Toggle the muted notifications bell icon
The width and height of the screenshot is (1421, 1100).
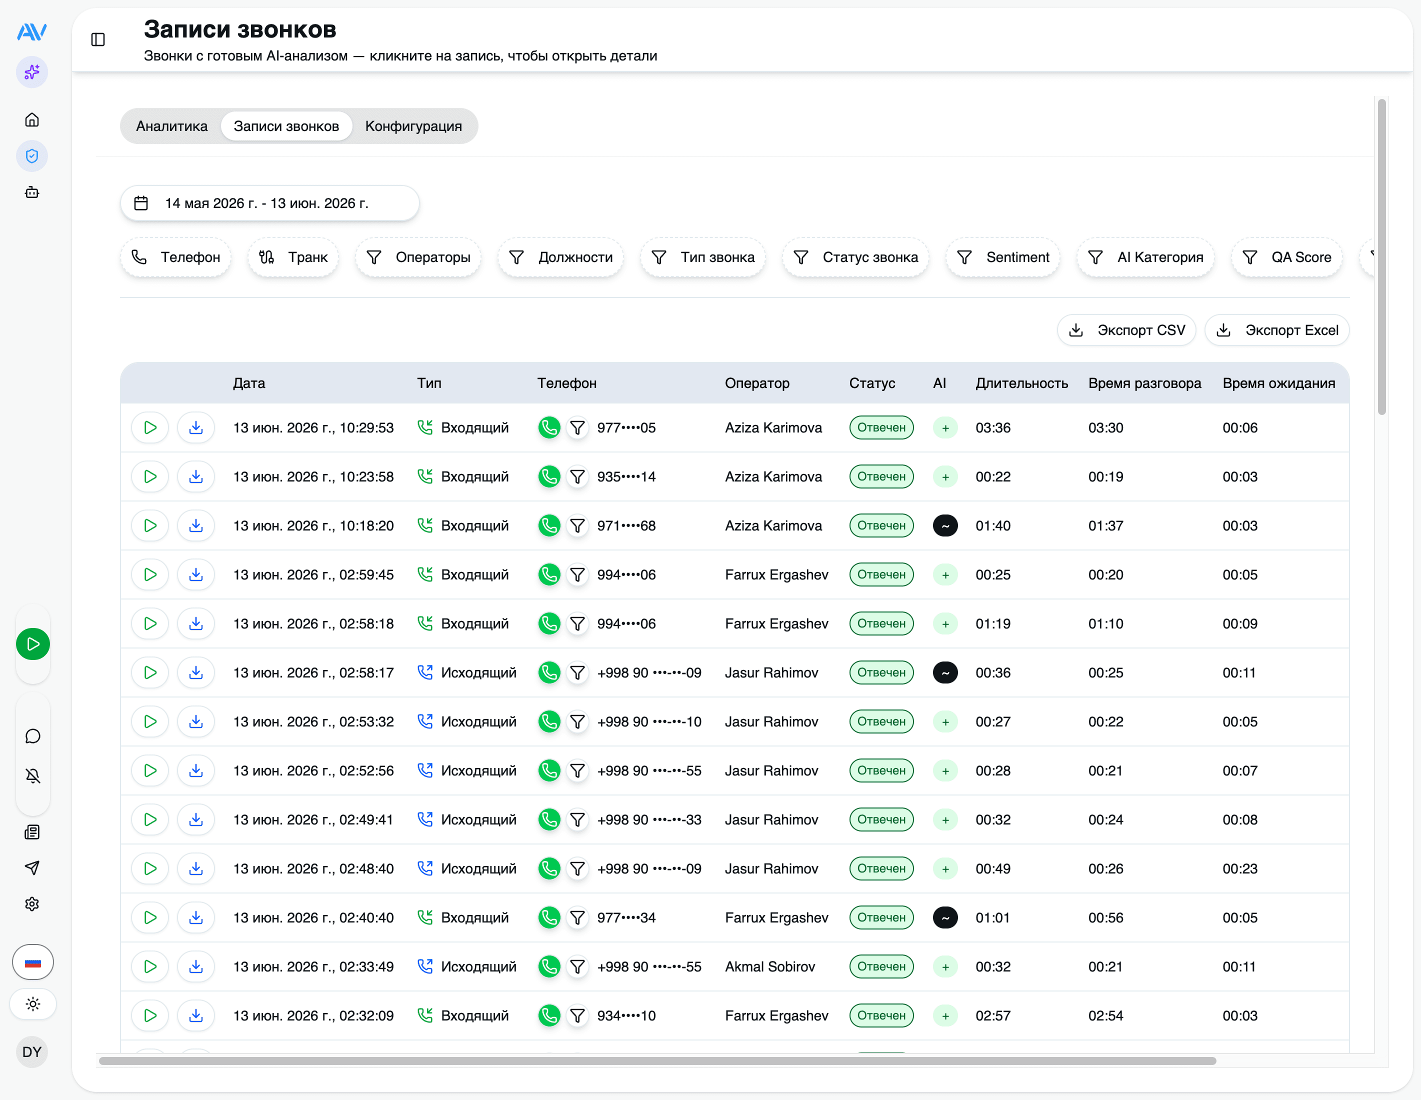pyautogui.click(x=32, y=775)
